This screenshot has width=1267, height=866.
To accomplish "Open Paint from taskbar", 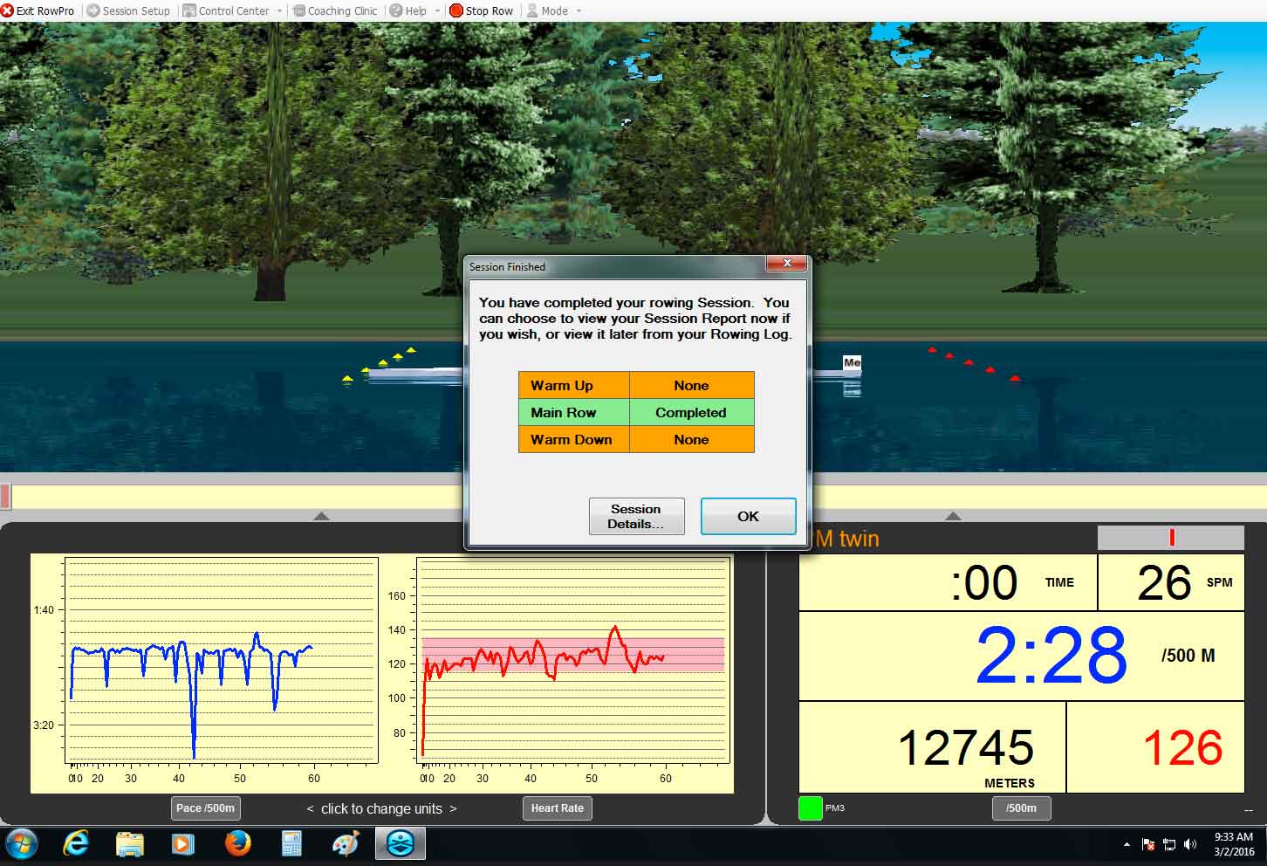I will click(346, 843).
